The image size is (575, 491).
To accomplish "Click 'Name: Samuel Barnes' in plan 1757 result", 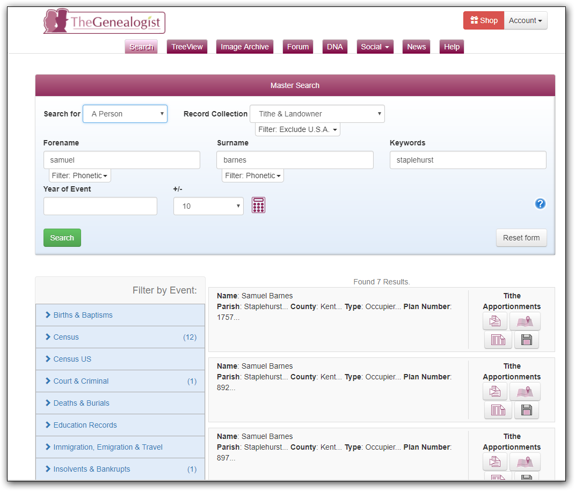I will (x=255, y=296).
